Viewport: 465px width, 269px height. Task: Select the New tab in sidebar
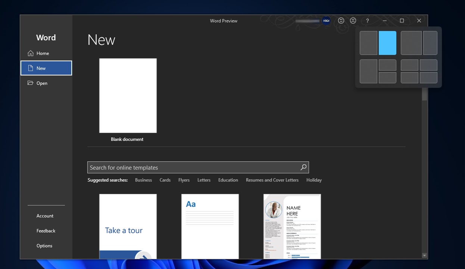coord(46,68)
